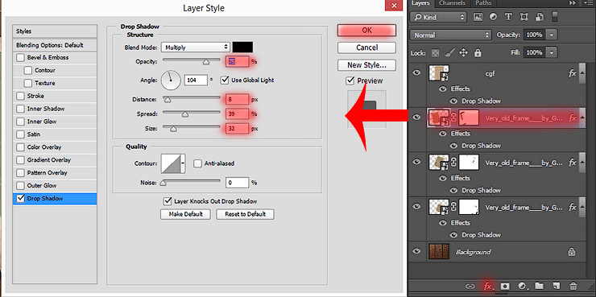
Task: Click the Noise percentage input field
Action: pos(237,183)
